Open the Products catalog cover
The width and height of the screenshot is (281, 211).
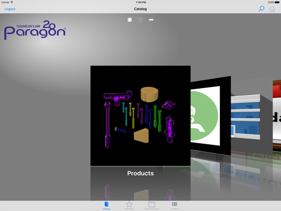tap(140, 116)
